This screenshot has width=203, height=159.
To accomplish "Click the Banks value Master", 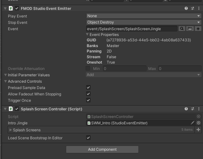I will click(113, 46).
